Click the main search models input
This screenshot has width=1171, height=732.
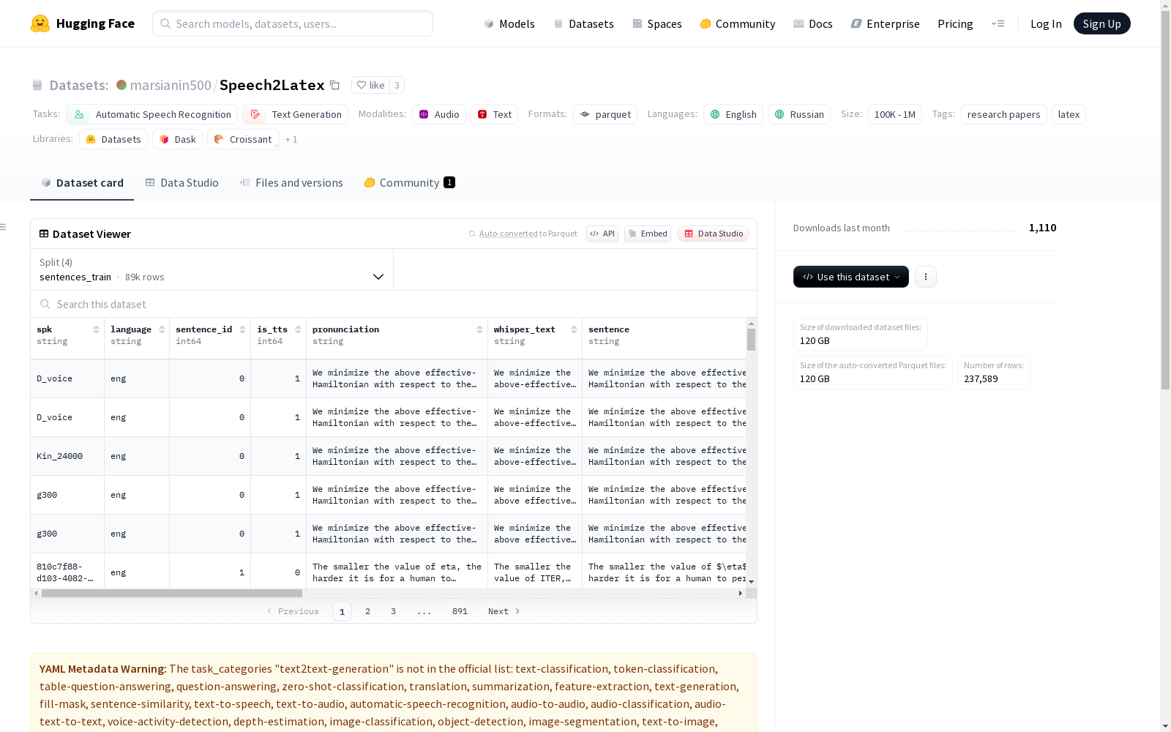click(x=293, y=23)
